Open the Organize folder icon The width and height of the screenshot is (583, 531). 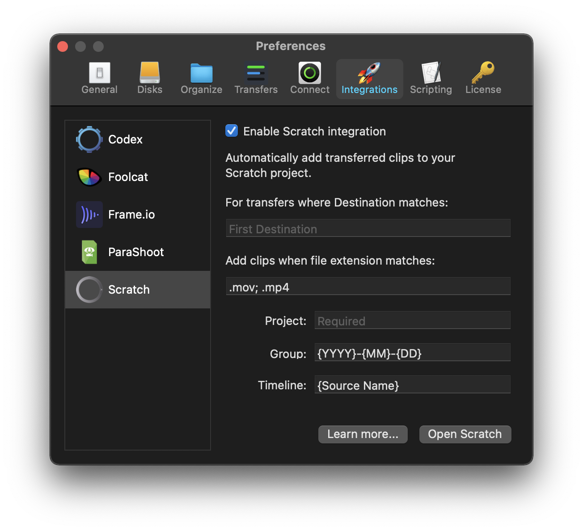pos(201,73)
